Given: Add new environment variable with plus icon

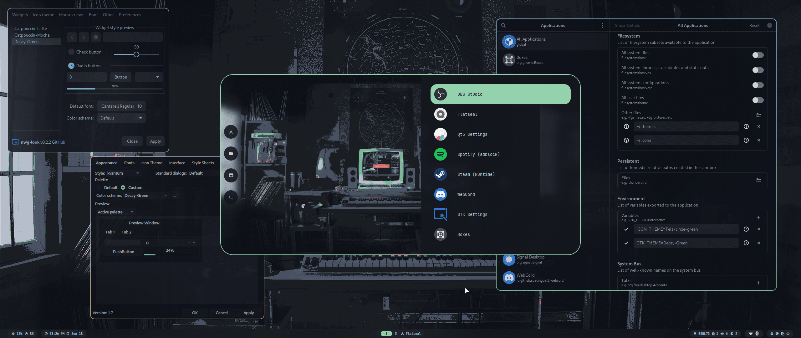Looking at the screenshot, I should [x=758, y=218].
